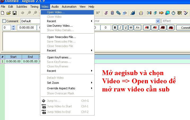Open the Kanji Timer icon

179,13
